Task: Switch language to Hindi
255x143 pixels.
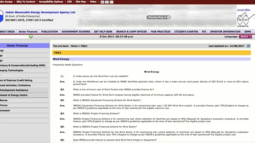Action: [245, 37]
